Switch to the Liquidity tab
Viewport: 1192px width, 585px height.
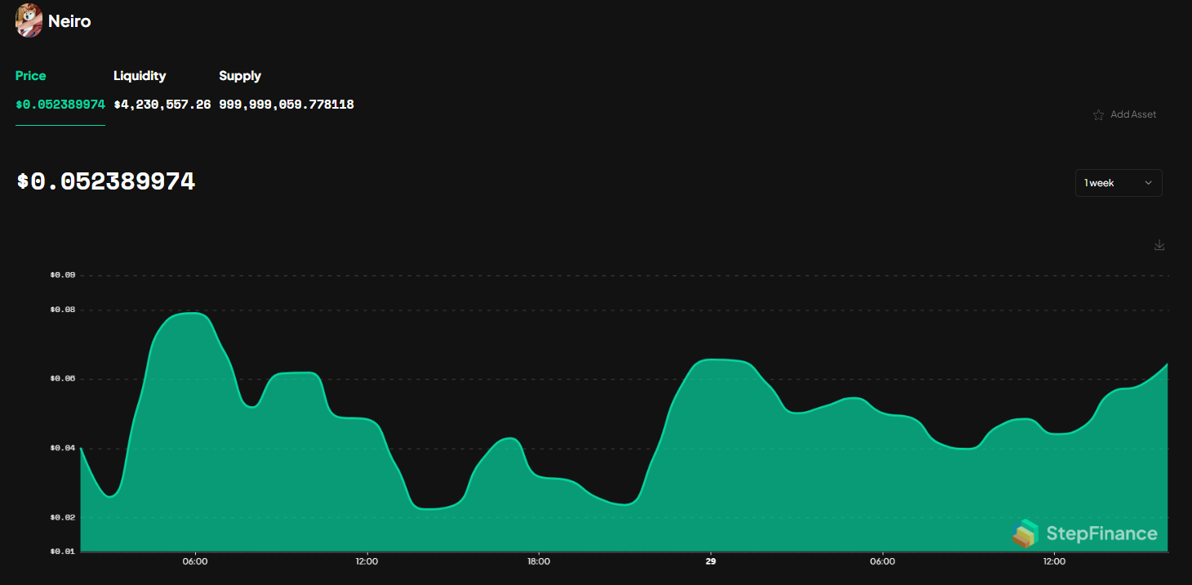tap(140, 75)
